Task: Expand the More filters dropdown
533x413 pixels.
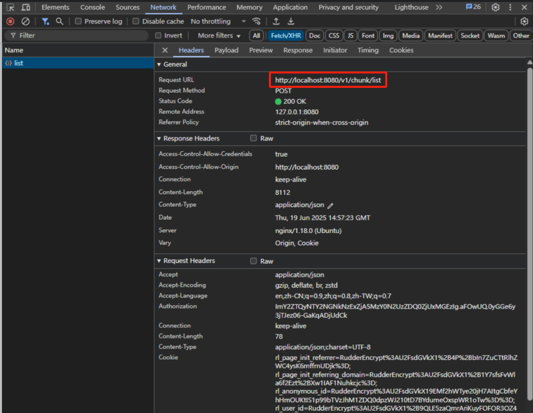Action: click(x=219, y=35)
